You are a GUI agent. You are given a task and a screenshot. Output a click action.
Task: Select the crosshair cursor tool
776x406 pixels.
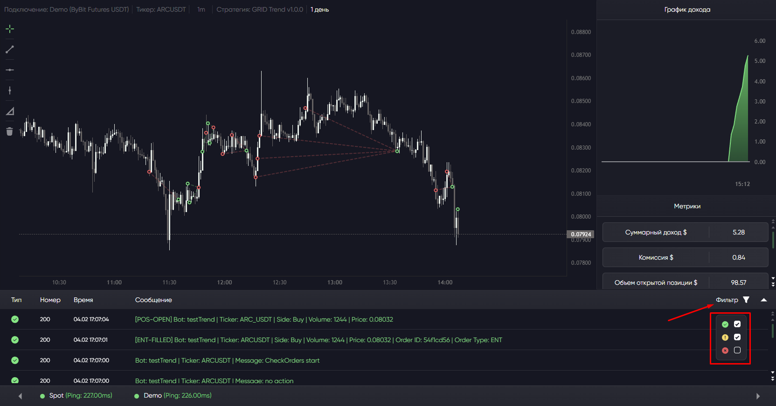click(10, 29)
